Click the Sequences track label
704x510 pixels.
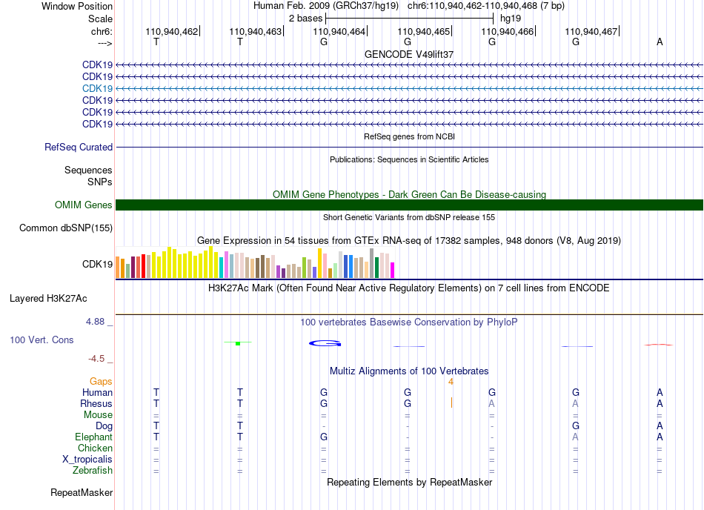coord(88,170)
